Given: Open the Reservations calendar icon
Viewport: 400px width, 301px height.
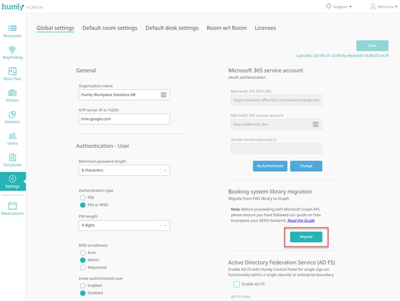Looking at the screenshot, I should [12, 206].
